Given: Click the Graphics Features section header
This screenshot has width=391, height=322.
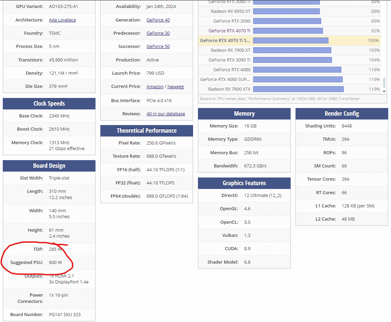Looking at the screenshot, I should tap(244, 183).
